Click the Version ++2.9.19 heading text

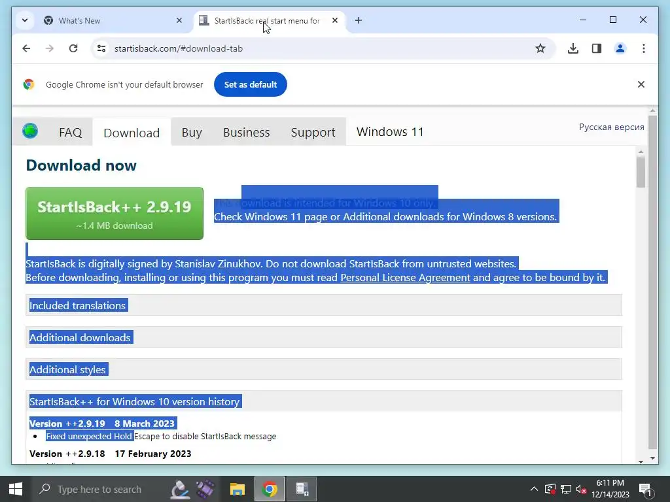point(103,424)
